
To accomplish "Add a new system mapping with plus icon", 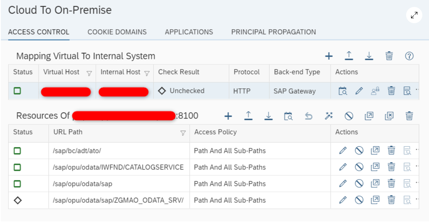I will coord(329,56).
